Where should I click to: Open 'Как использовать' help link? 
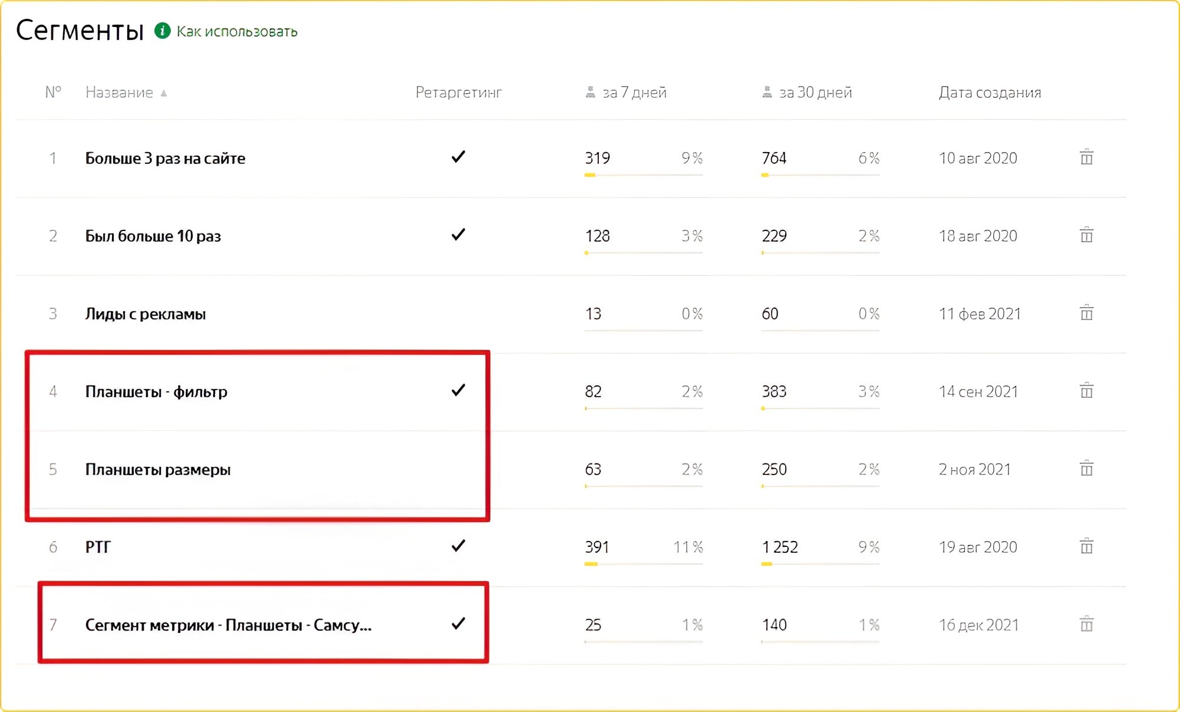(237, 31)
